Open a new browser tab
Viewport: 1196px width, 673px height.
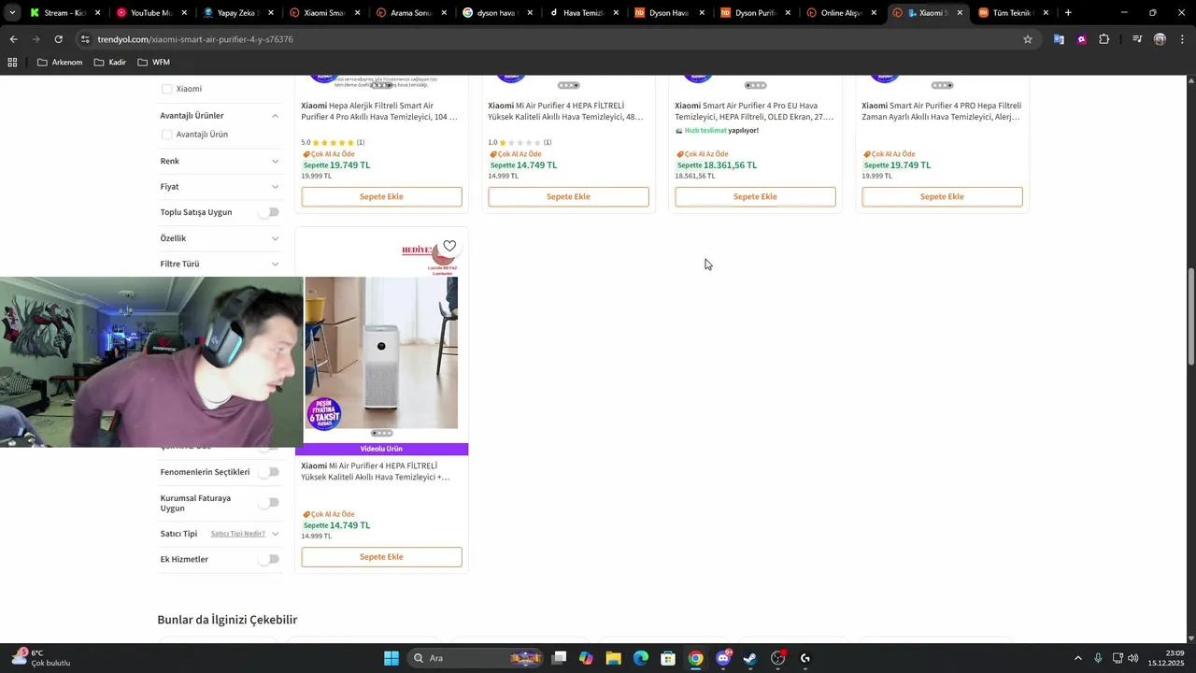point(1068,13)
